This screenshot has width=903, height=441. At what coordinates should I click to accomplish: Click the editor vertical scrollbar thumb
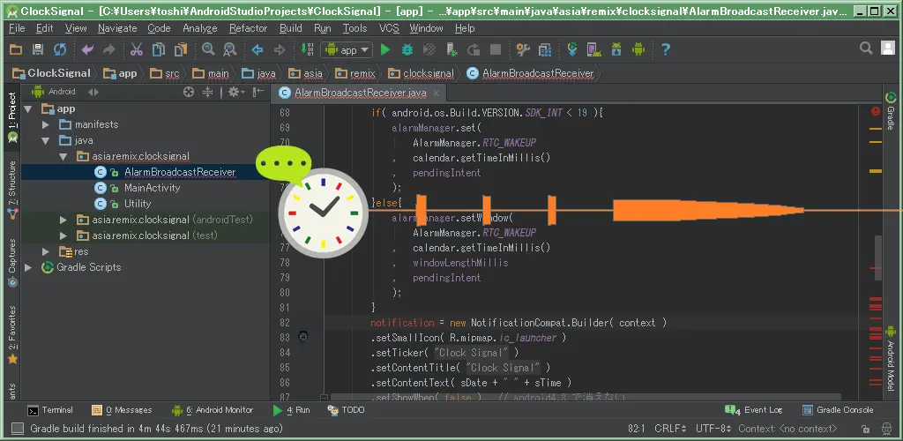pyautogui.click(x=877, y=258)
